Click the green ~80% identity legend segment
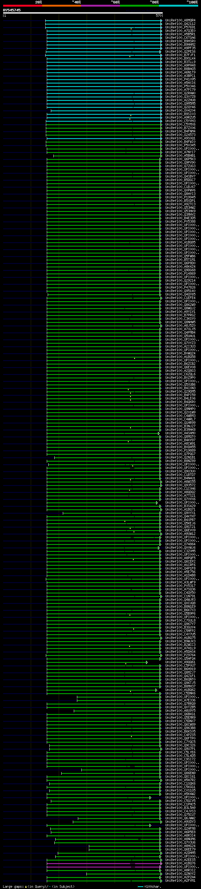The width and height of the screenshot is (201, 889). tap(139, 6)
